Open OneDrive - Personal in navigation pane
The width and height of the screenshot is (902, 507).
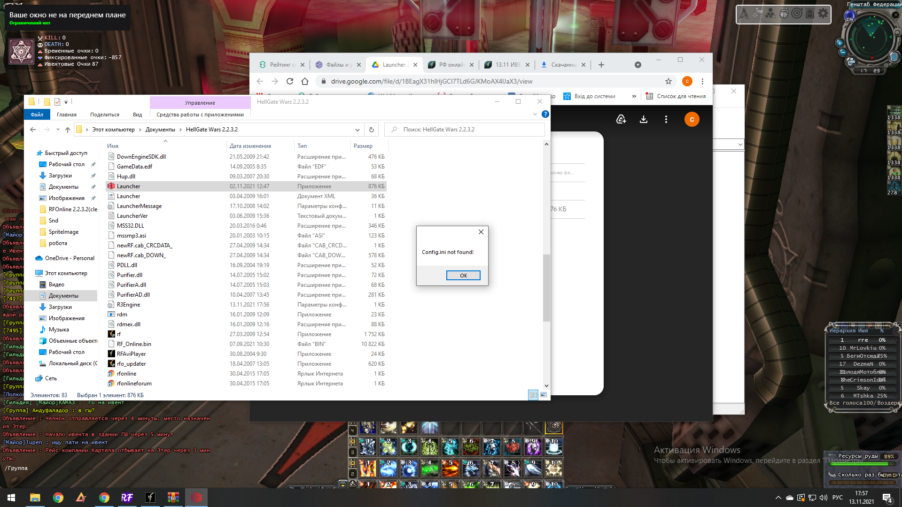[x=70, y=258]
